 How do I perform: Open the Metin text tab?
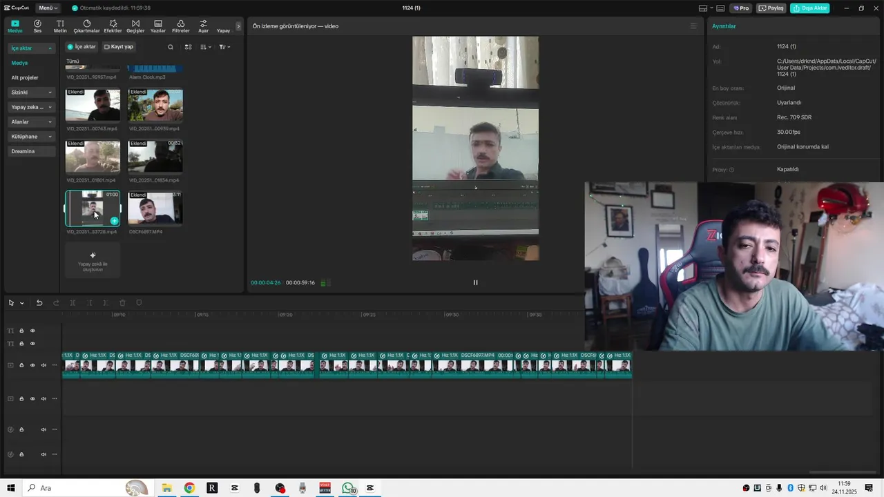(x=60, y=26)
